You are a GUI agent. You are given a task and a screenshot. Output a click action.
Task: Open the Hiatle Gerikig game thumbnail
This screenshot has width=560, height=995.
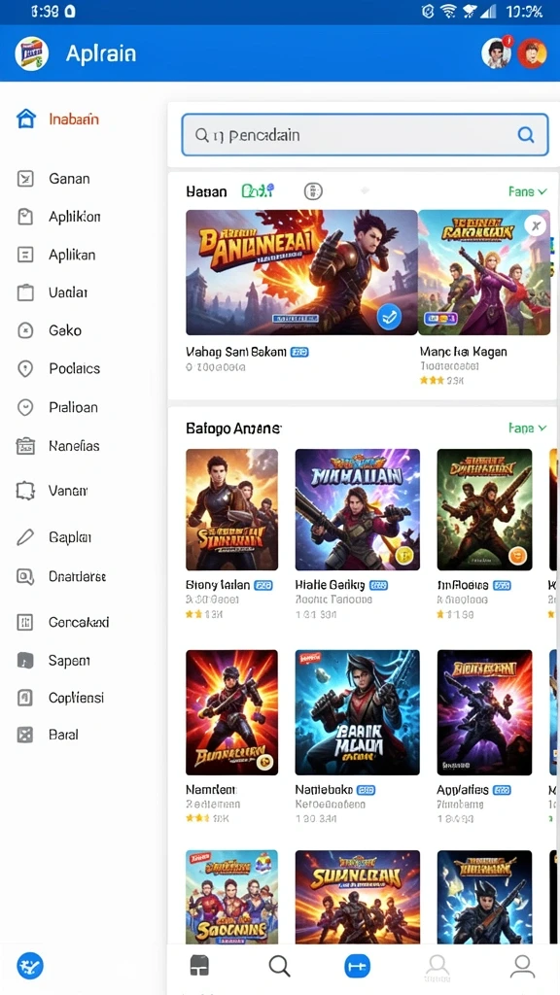click(x=358, y=509)
